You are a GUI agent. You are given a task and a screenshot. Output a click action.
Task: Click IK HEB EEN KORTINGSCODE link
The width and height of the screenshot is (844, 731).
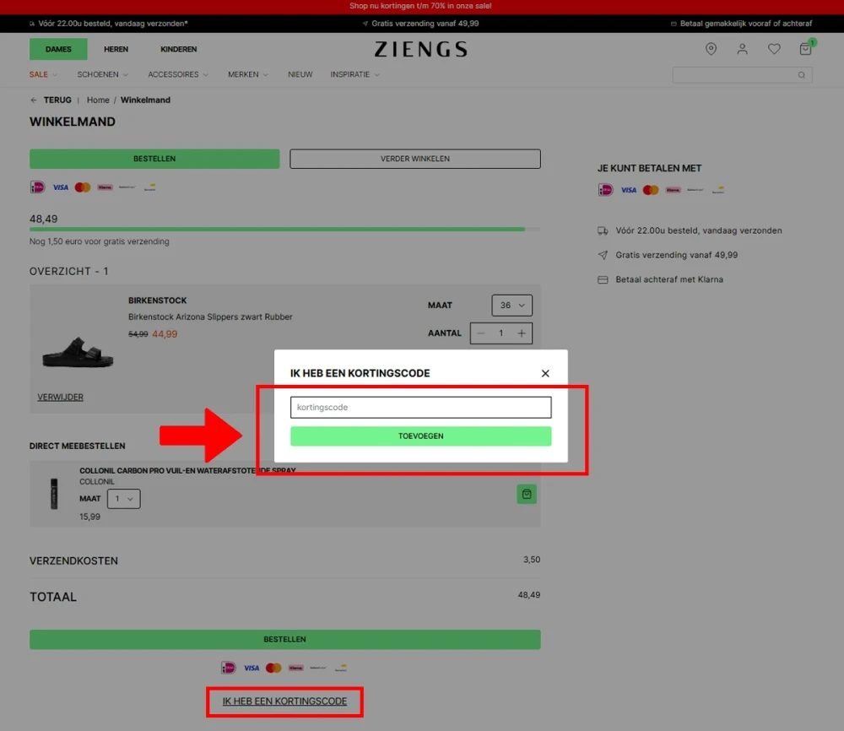coord(284,701)
